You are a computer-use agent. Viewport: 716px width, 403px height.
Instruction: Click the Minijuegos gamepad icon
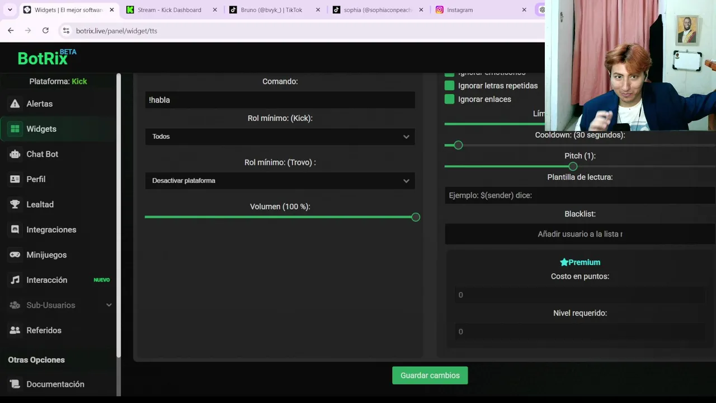tap(15, 255)
